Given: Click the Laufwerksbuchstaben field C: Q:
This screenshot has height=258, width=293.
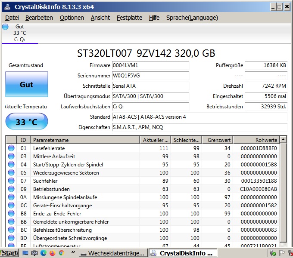Looking at the screenshot, I should pyautogui.click(x=151, y=107).
